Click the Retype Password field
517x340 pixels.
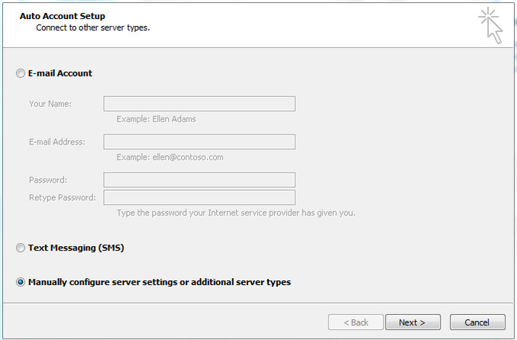click(199, 198)
